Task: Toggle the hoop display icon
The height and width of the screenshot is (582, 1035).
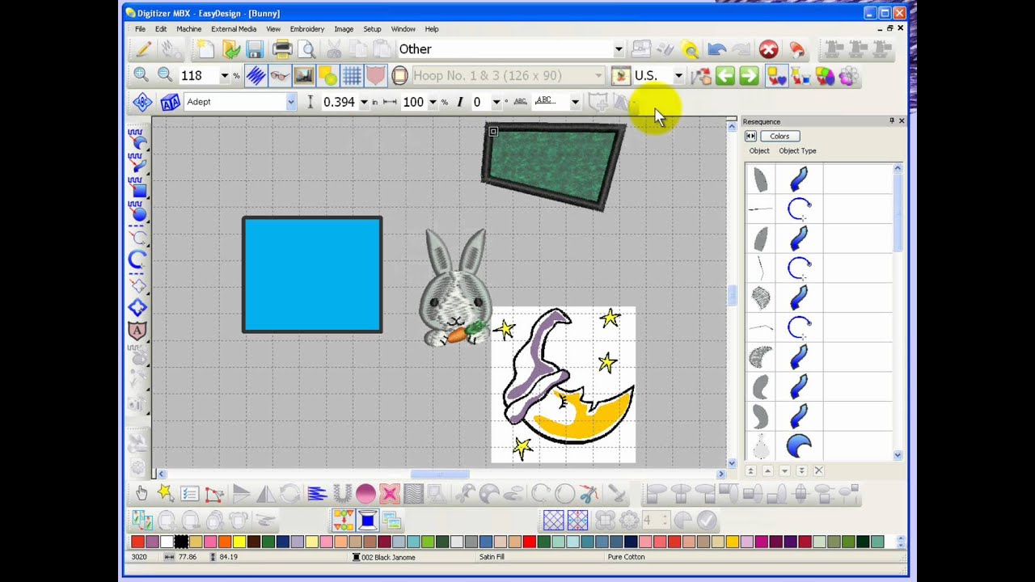Action: tap(399, 76)
